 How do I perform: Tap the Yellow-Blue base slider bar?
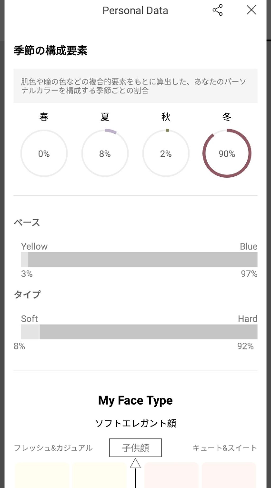point(139,260)
